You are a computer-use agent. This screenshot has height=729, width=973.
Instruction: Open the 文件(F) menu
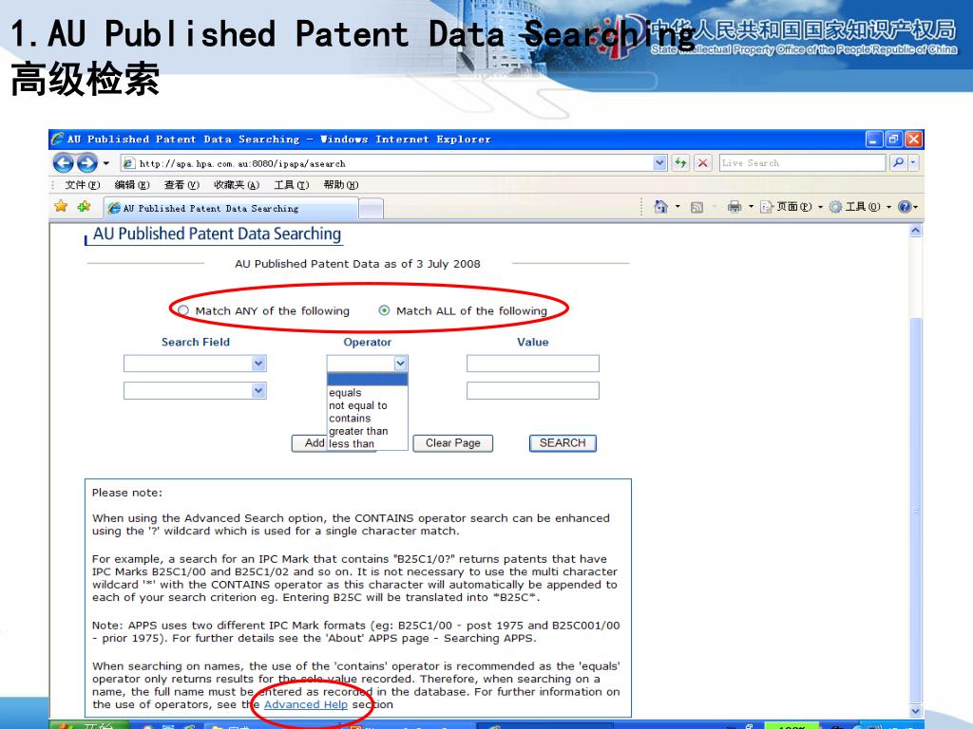(82, 185)
